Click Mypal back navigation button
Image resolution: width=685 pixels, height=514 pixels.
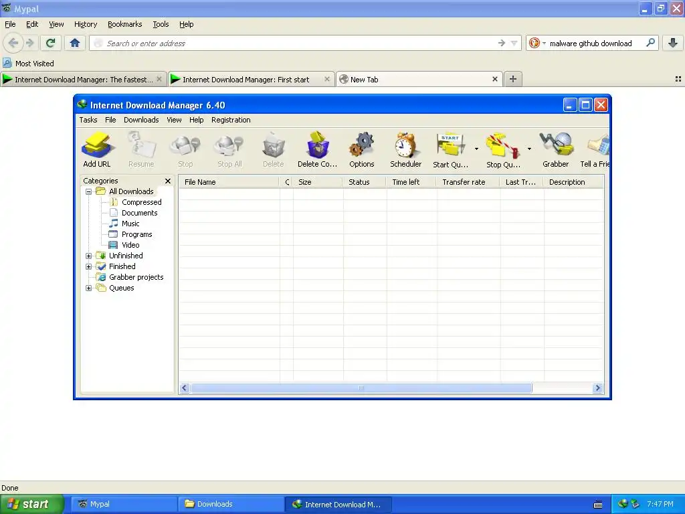coord(13,43)
